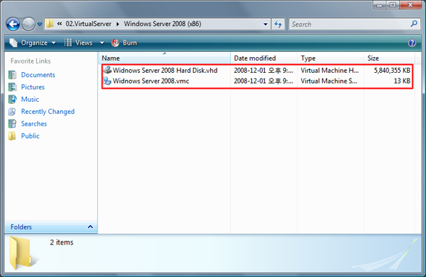Image resolution: width=426 pixels, height=277 pixels.
Task: Refresh the folder view
Action: pyautogui.click(x=278, y=24)
